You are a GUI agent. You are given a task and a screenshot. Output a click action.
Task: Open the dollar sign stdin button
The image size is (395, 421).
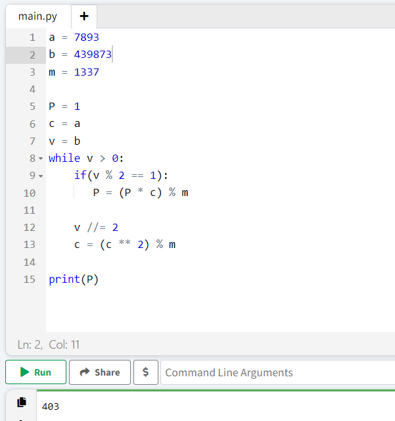click(146, 372)
